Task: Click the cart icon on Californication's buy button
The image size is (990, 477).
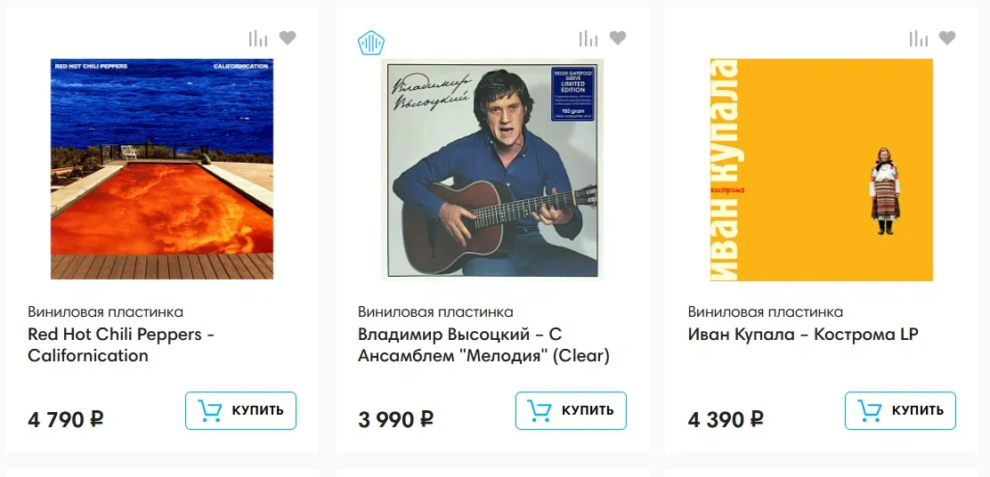Action: tap(210, 410)
